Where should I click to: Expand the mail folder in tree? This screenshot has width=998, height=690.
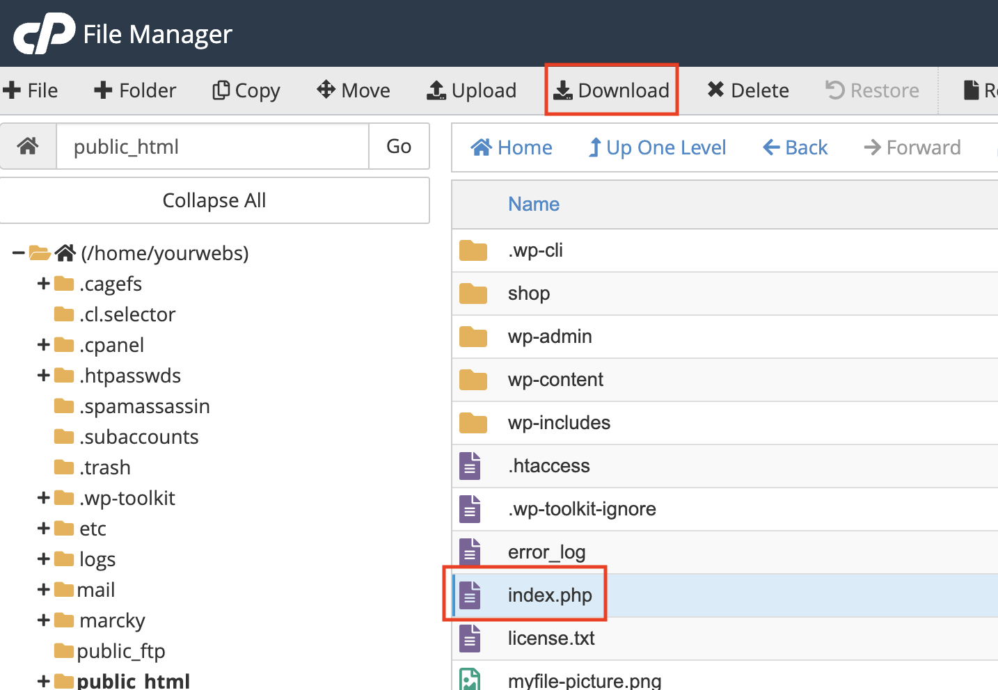tap(43, 590)
